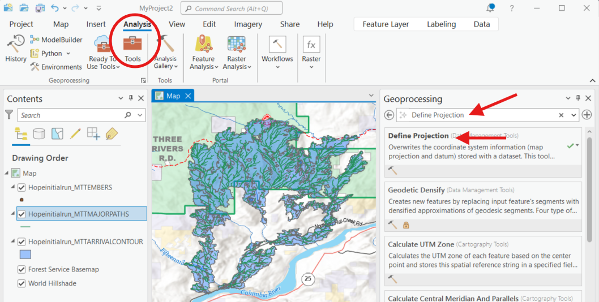The width and height of the screenshot is (599, 302).
Task: Open the Define Projection tool result
Action: click(484, 152)
